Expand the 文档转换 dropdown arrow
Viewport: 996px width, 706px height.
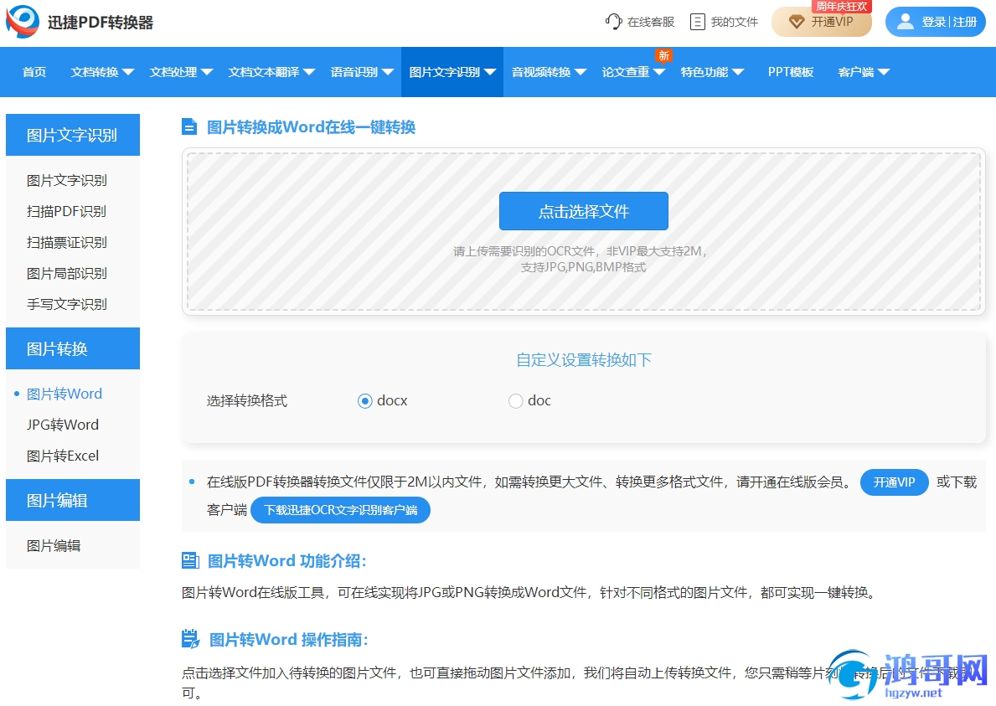point(128,72)
